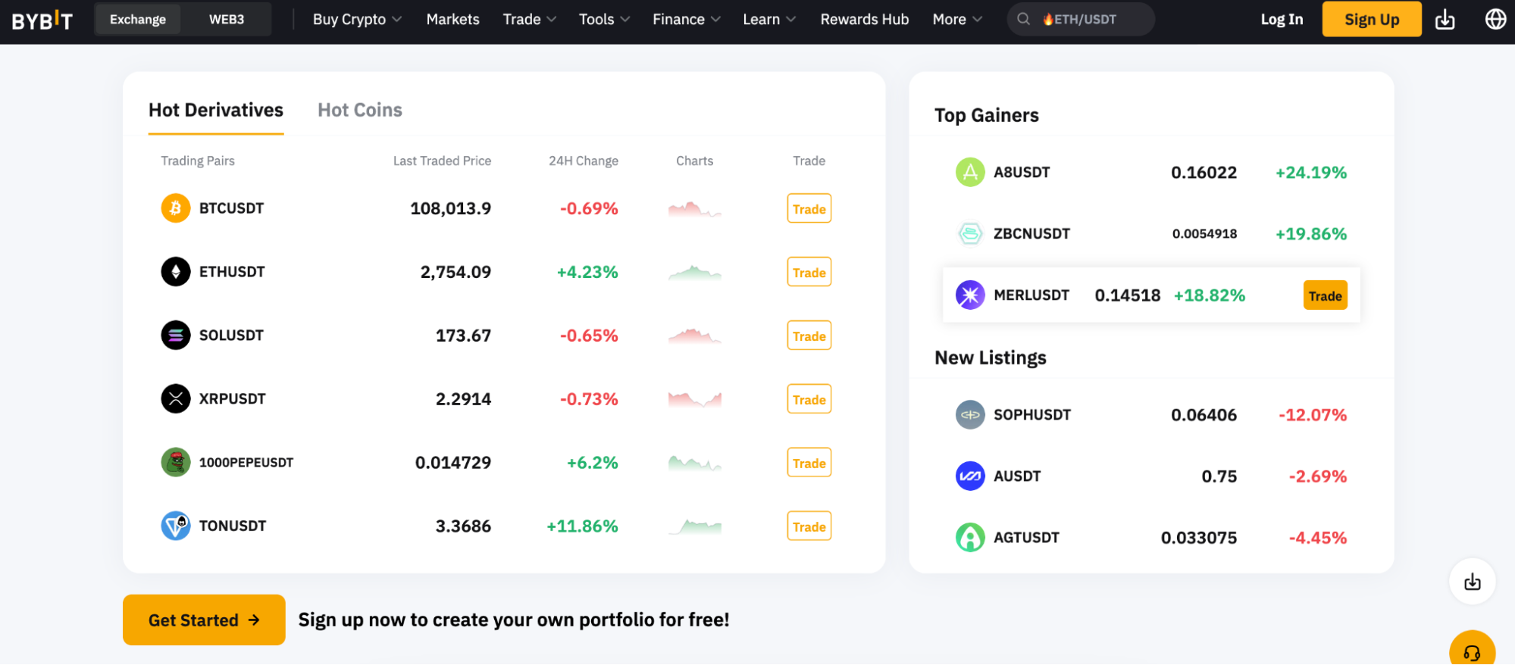Open the XRPUSDT mini chart
The height and width of the screenshot is (665, 1515).
coord(694,399)
